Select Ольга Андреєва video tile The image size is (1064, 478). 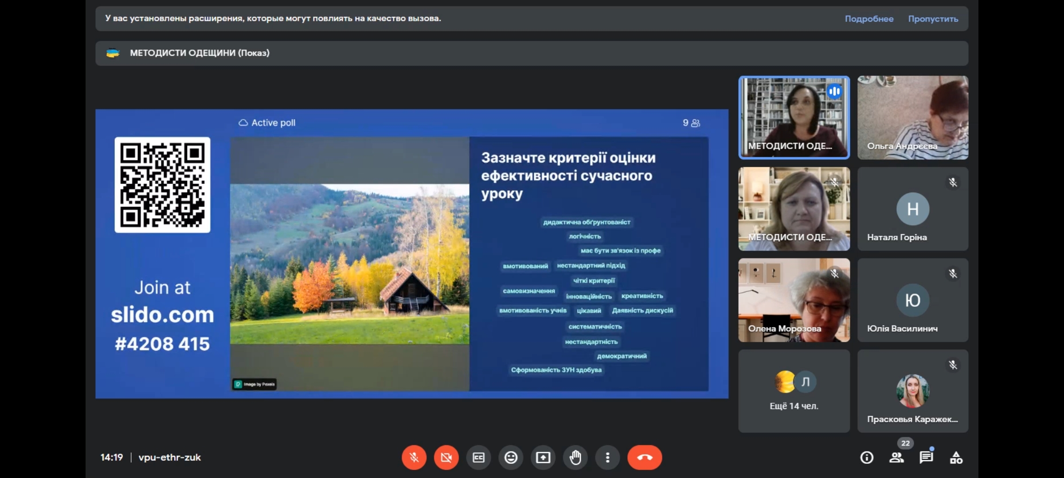(x=912, y=117)
